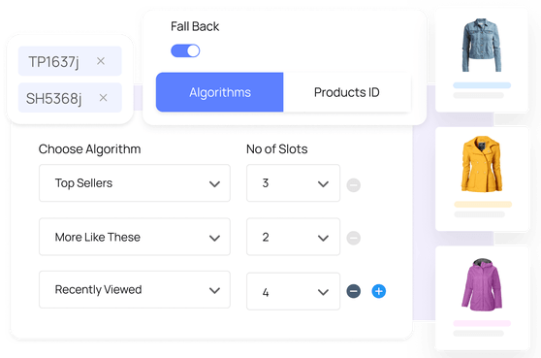Click minus icon beside Top Sellers row

pos(353,185)
